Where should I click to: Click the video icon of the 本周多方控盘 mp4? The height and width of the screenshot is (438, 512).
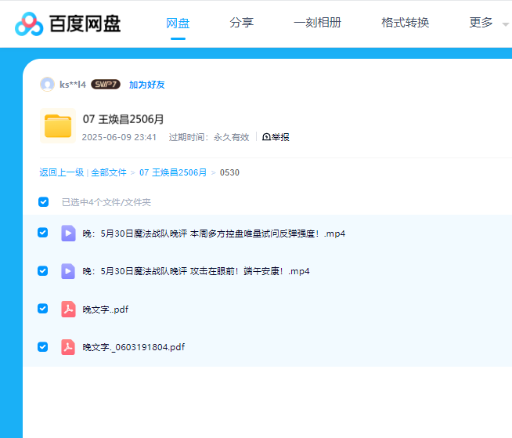pos(69,233)
